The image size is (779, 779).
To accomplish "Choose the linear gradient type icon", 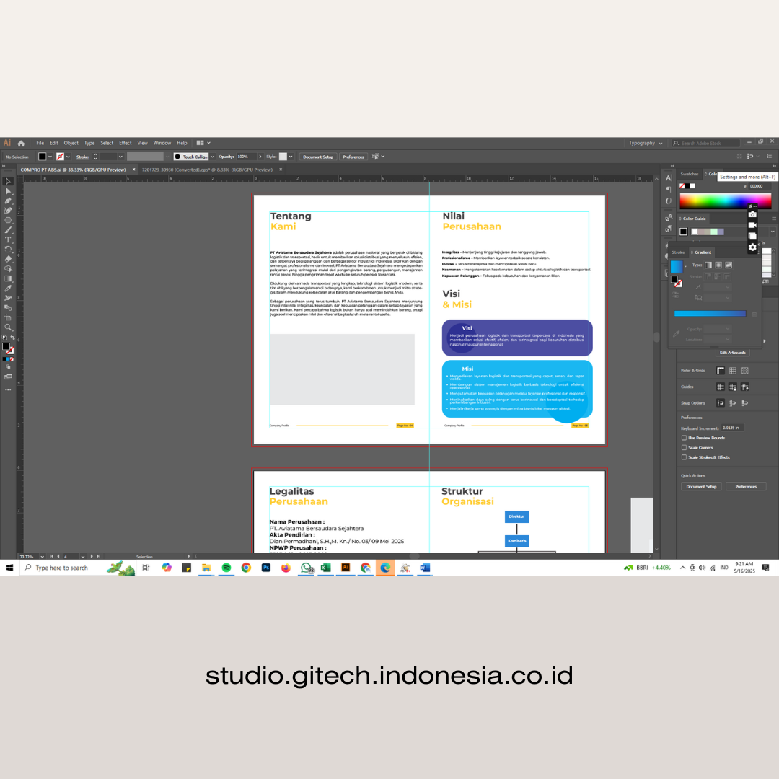I will point(708,265).
